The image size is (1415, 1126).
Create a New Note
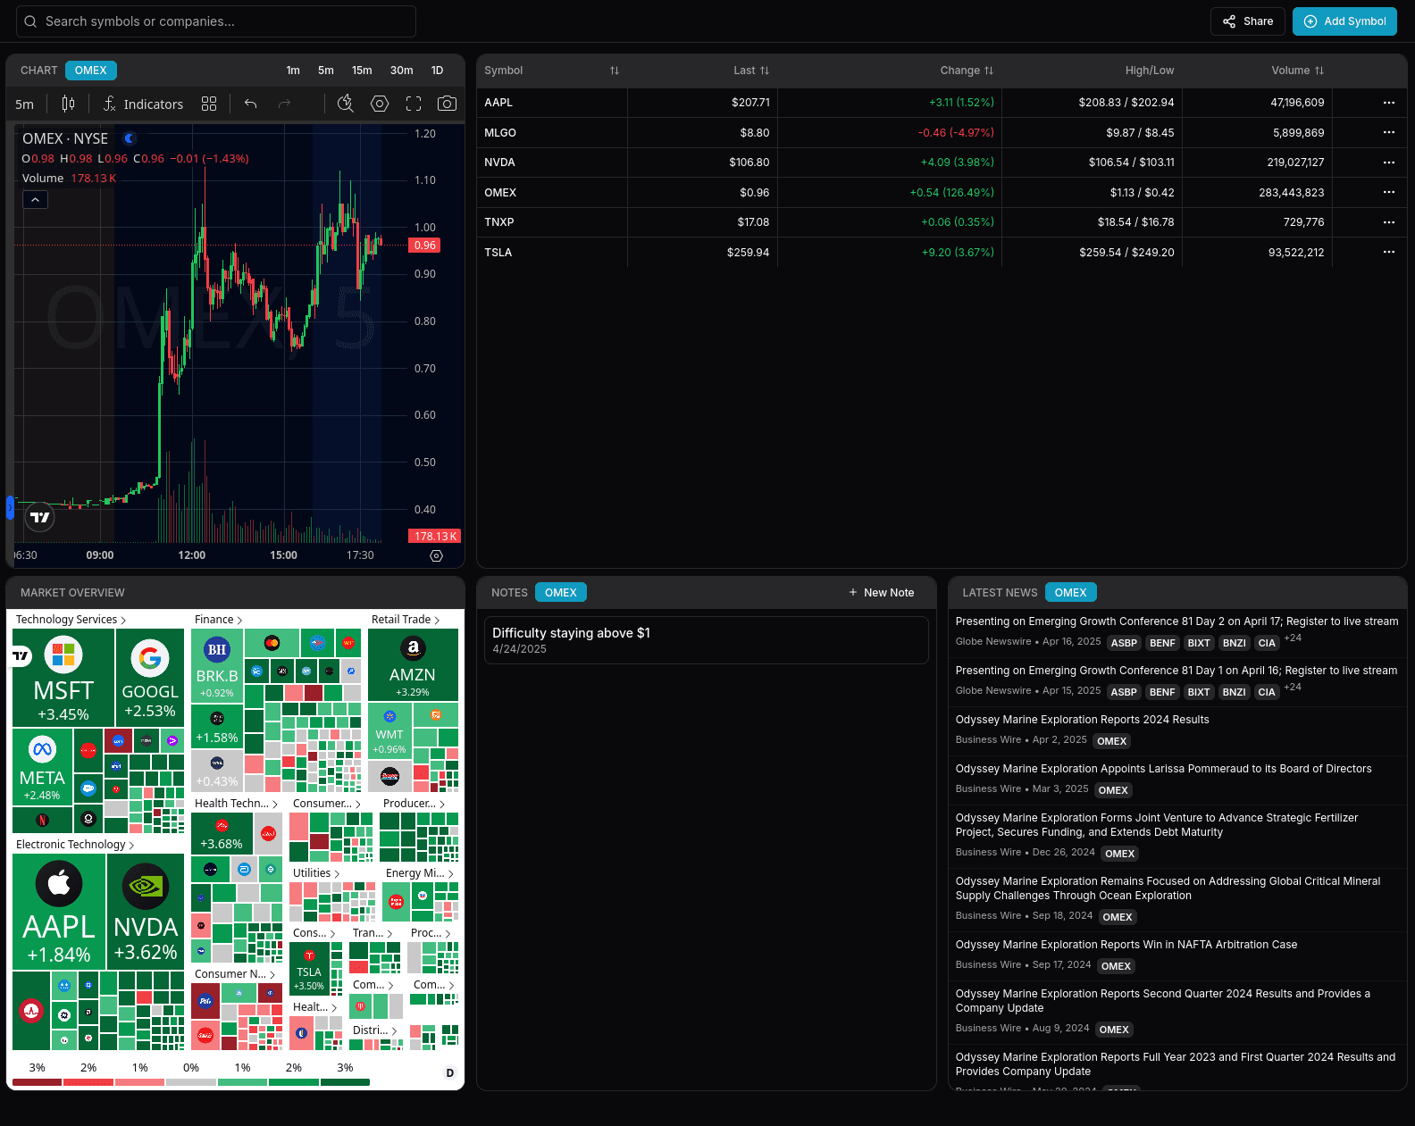coord(881,593)
